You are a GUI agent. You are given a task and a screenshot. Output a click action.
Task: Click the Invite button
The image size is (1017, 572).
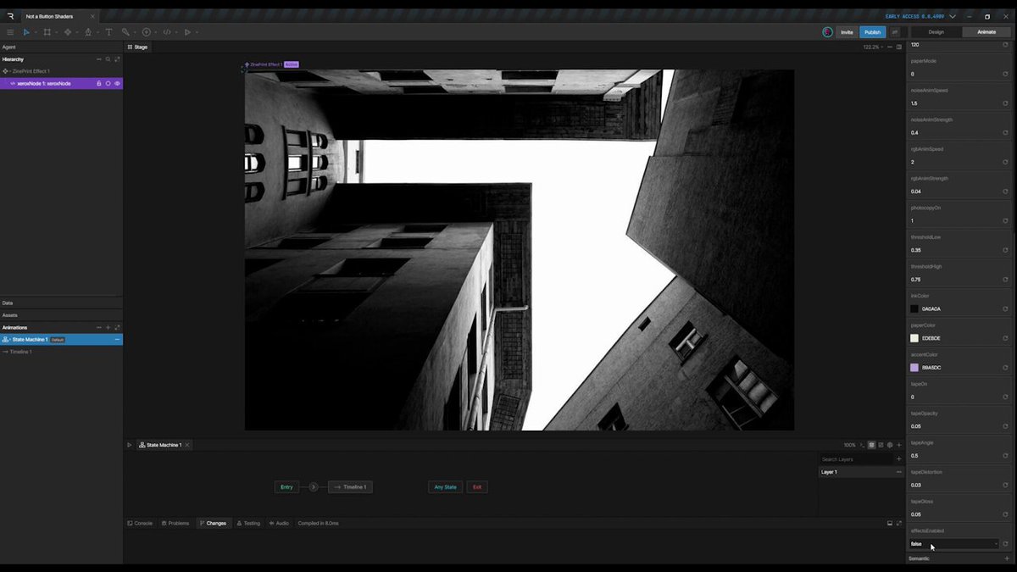[847, 32]
